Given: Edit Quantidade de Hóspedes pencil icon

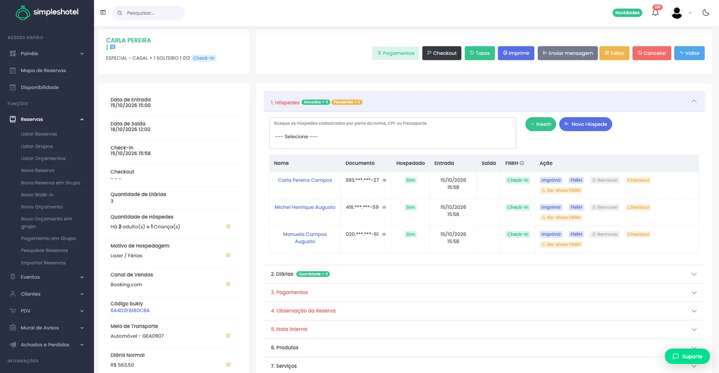Looking at the screenshot, I should click(228, 226).
